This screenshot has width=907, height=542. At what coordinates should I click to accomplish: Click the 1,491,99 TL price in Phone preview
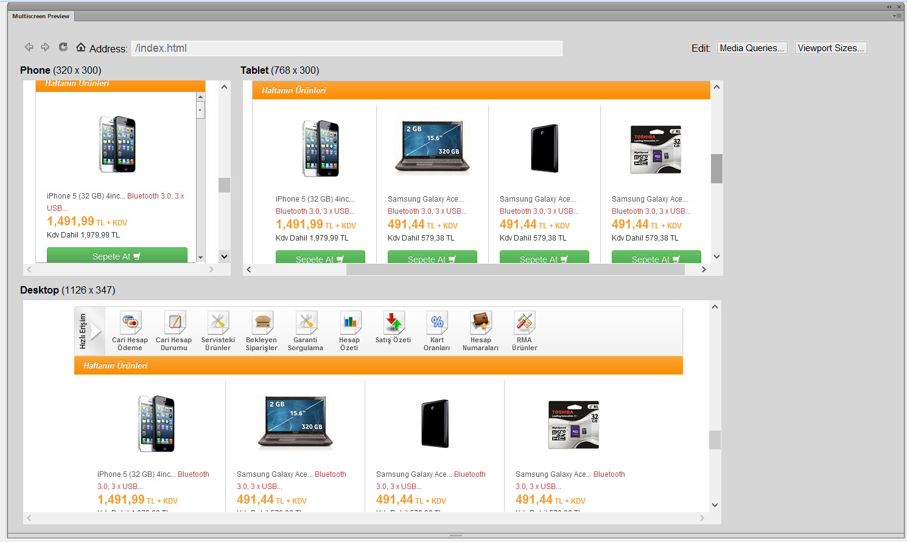(x=87, y=222)
